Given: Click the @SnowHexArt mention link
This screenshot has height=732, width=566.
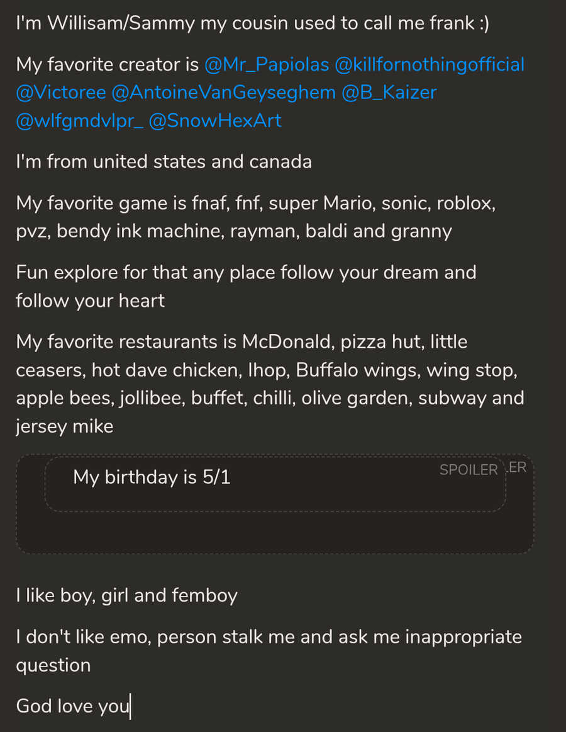Looking at the screenshot, I should (215, 121).
